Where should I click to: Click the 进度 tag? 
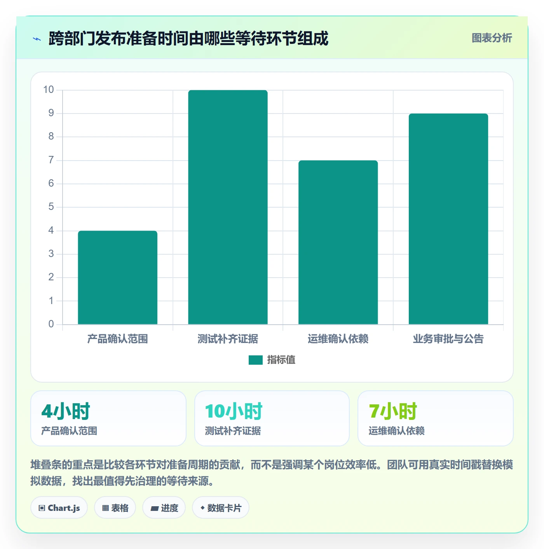point(164,508)
